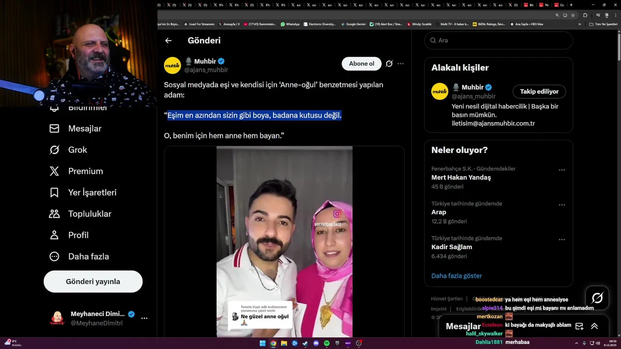621x349 pixels.
Task: Show hidden system tray icons chevron
Action: coord(577,343)
